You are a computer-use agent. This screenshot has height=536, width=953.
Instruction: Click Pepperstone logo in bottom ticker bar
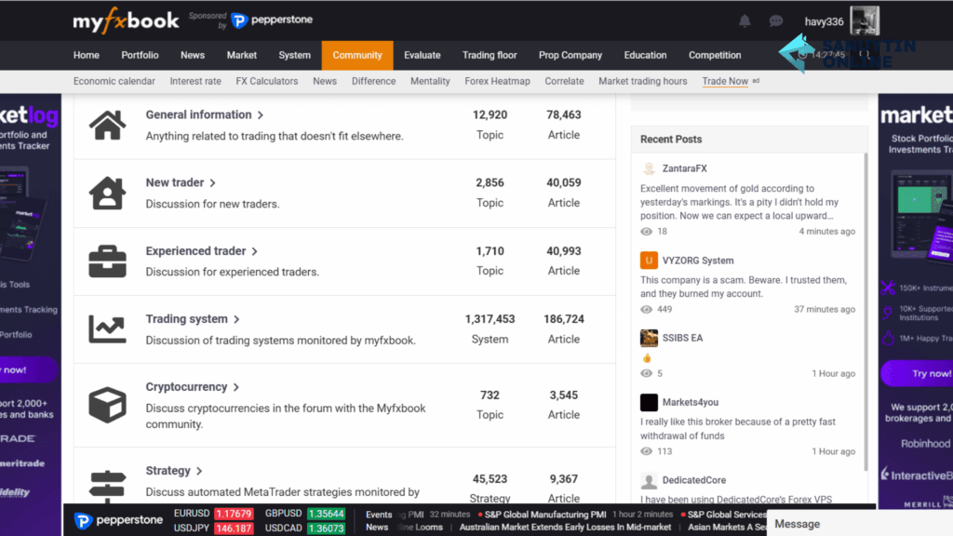click(119, 520)
